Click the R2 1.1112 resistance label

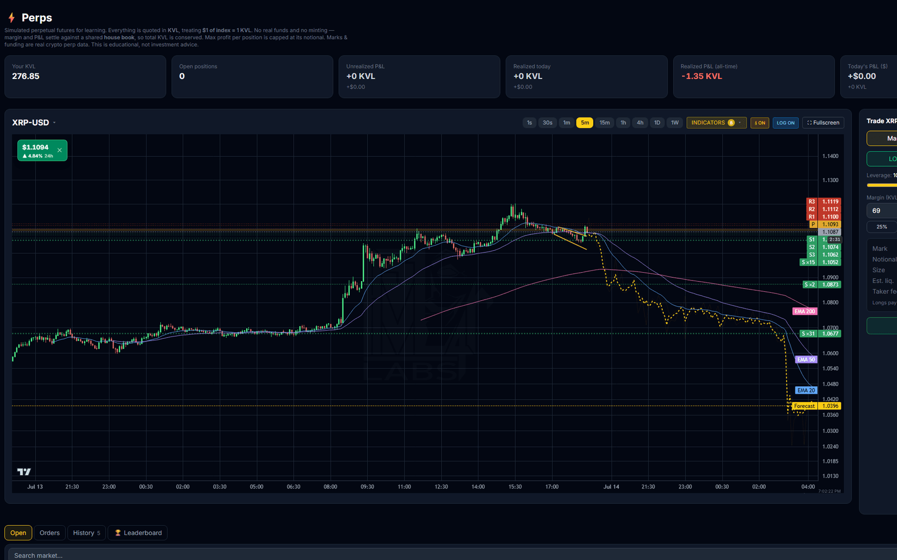[x=824, y=209]
